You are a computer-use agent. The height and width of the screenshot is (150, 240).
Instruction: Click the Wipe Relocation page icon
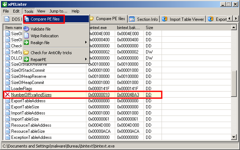point(26,36)
